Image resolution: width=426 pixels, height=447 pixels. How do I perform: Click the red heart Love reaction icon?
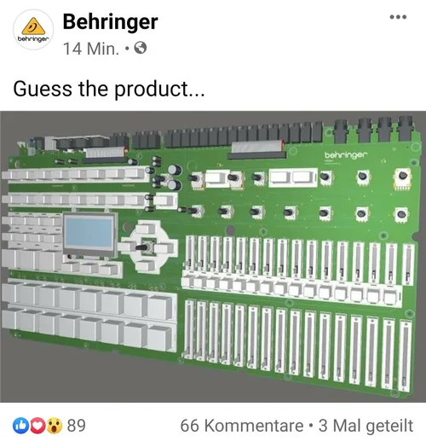pyautogui.click(x=37, y=426)
